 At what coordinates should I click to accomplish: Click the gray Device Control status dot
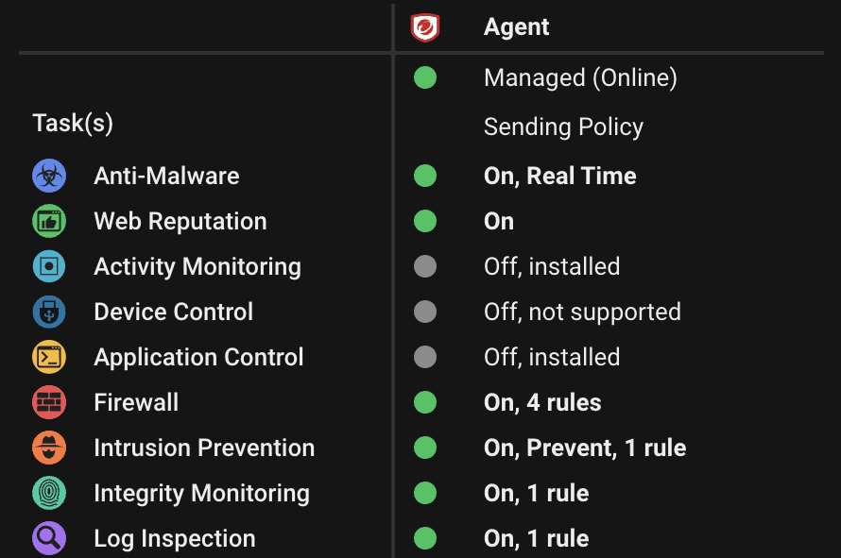425,312
